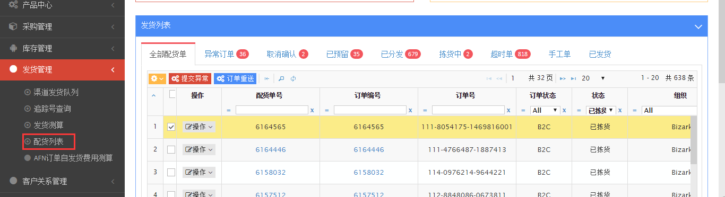Image resolution: width=725 pixels, height=197 pixels.
Task: Check the checkbox for row 6164446
Action: [171, 150]
